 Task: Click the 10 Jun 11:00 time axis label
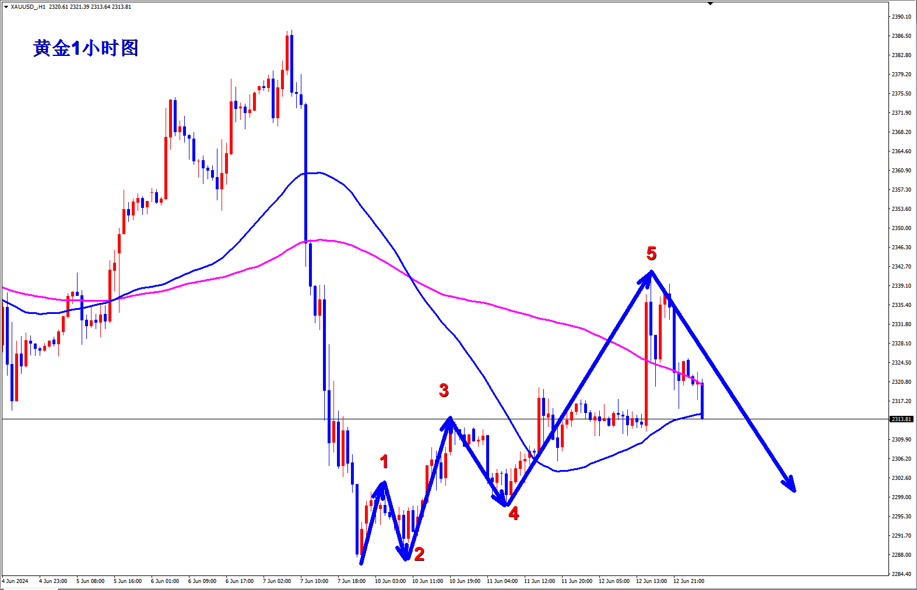[428, 581]
